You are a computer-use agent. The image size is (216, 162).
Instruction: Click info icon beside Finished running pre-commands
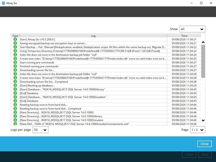15,66
